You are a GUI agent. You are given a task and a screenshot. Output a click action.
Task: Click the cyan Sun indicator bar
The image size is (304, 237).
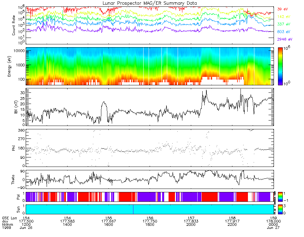click(x=150, y=210)
